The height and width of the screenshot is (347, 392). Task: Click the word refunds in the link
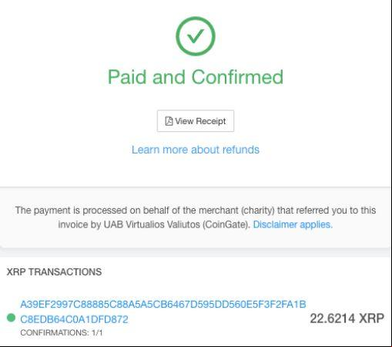pos(241,150)
